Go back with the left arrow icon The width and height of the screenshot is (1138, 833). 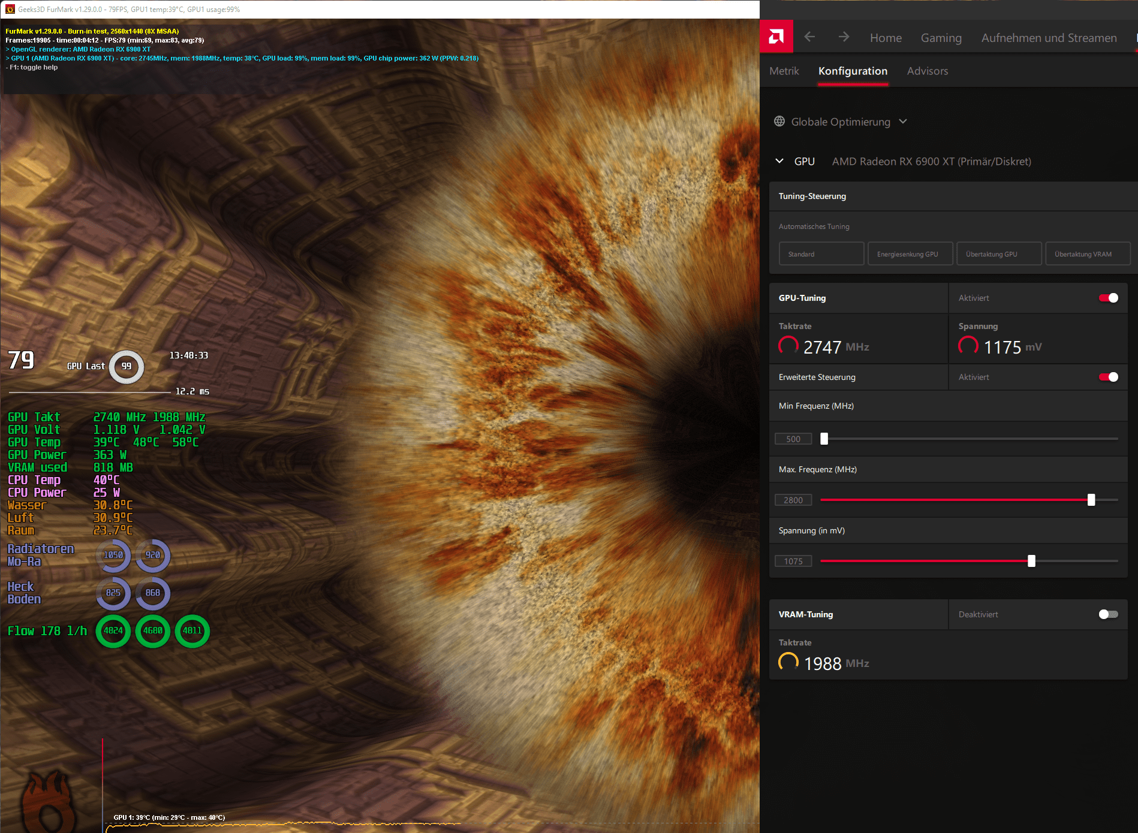point(809,37)
